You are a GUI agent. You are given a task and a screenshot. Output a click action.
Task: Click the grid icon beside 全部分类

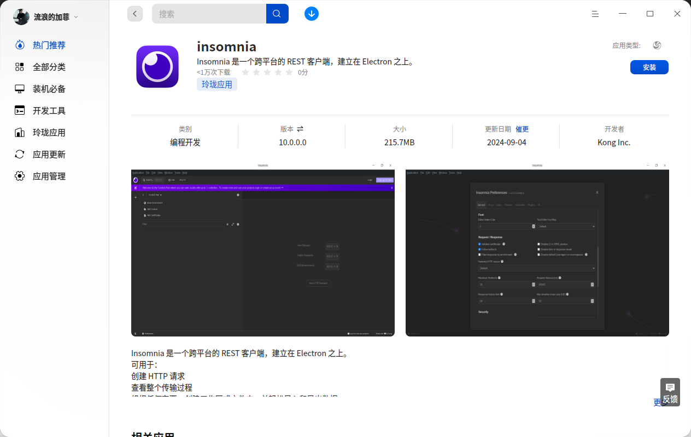[20, 67]
